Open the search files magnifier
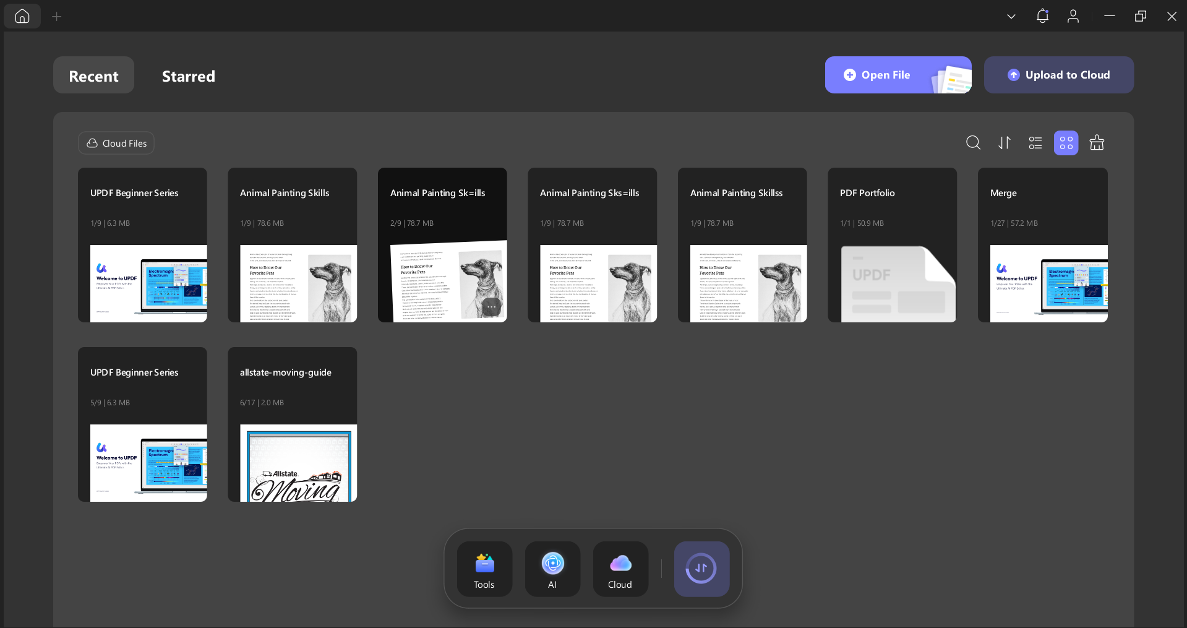 [x=973, y=143]
